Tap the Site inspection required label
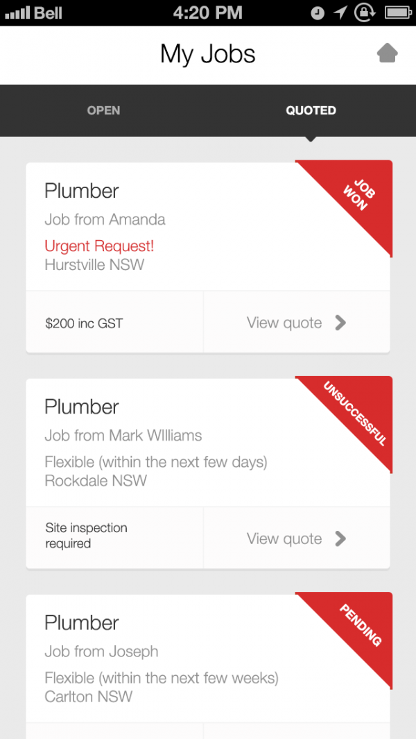This screenshot has width=416, height=739. tap(86, 536)
